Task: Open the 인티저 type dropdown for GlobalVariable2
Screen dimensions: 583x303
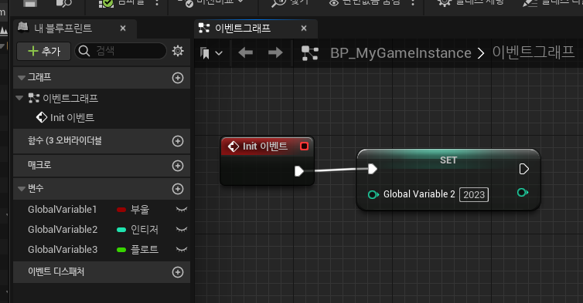Action: [145, 230]
